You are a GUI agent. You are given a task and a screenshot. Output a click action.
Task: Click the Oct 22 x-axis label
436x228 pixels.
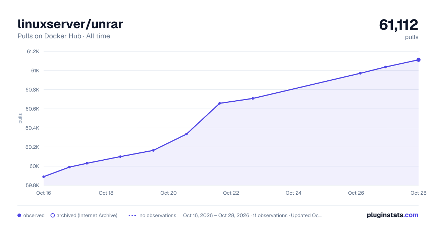[231, 193]
